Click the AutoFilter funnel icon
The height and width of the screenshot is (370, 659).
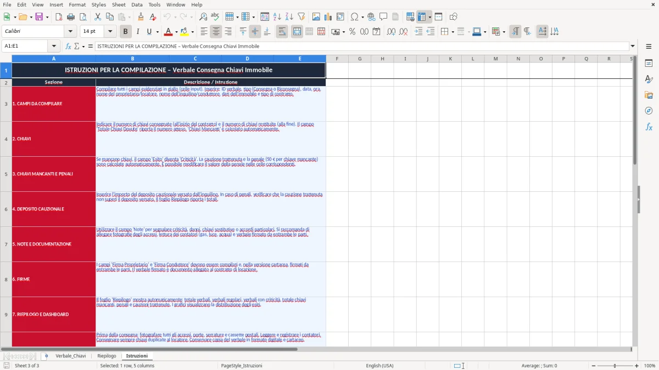tap(301, 17)
